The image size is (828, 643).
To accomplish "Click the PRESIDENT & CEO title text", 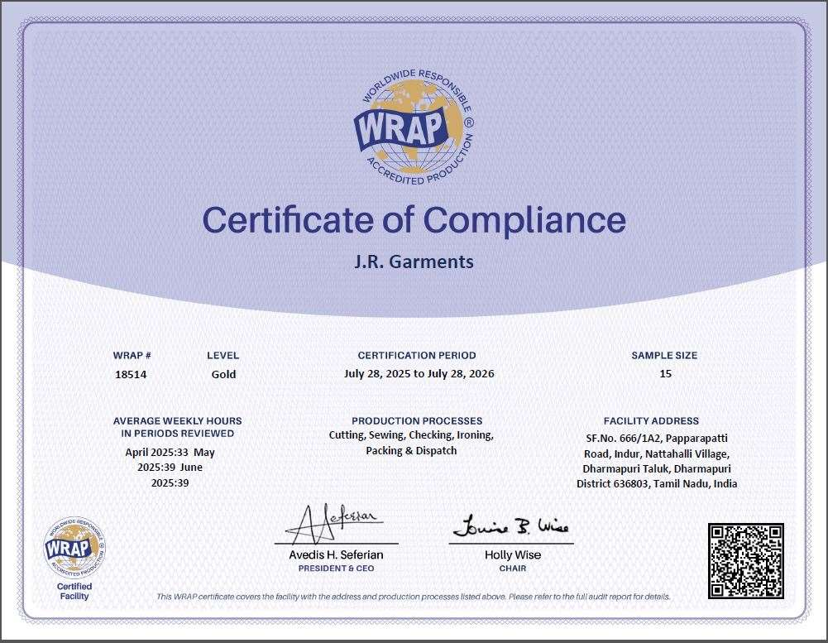I will point(336,569).
